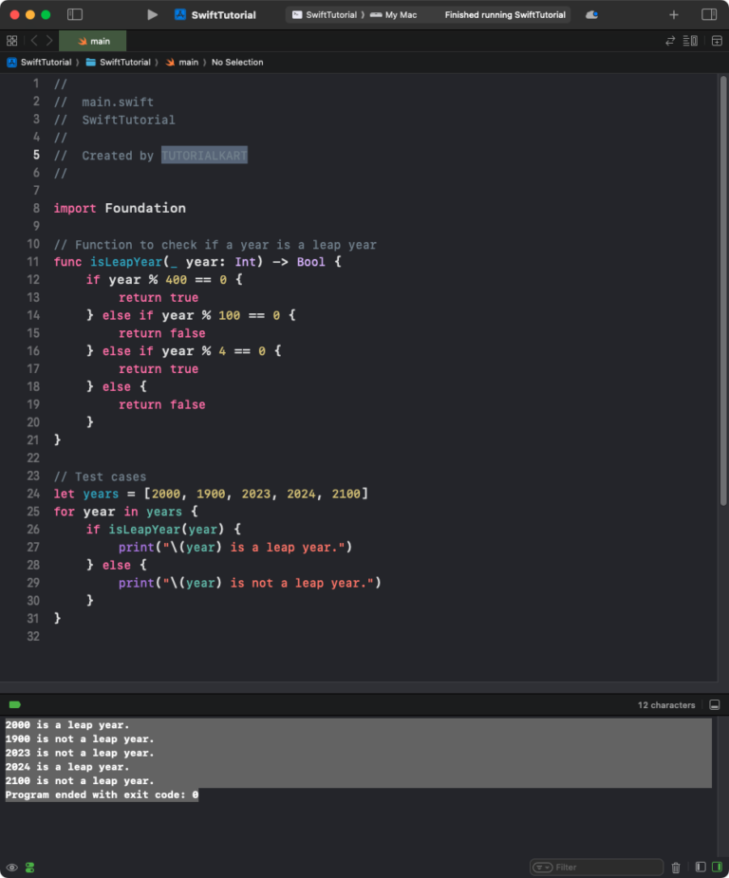Click the console Filter field
729x878 pixels.
(603, 868)
